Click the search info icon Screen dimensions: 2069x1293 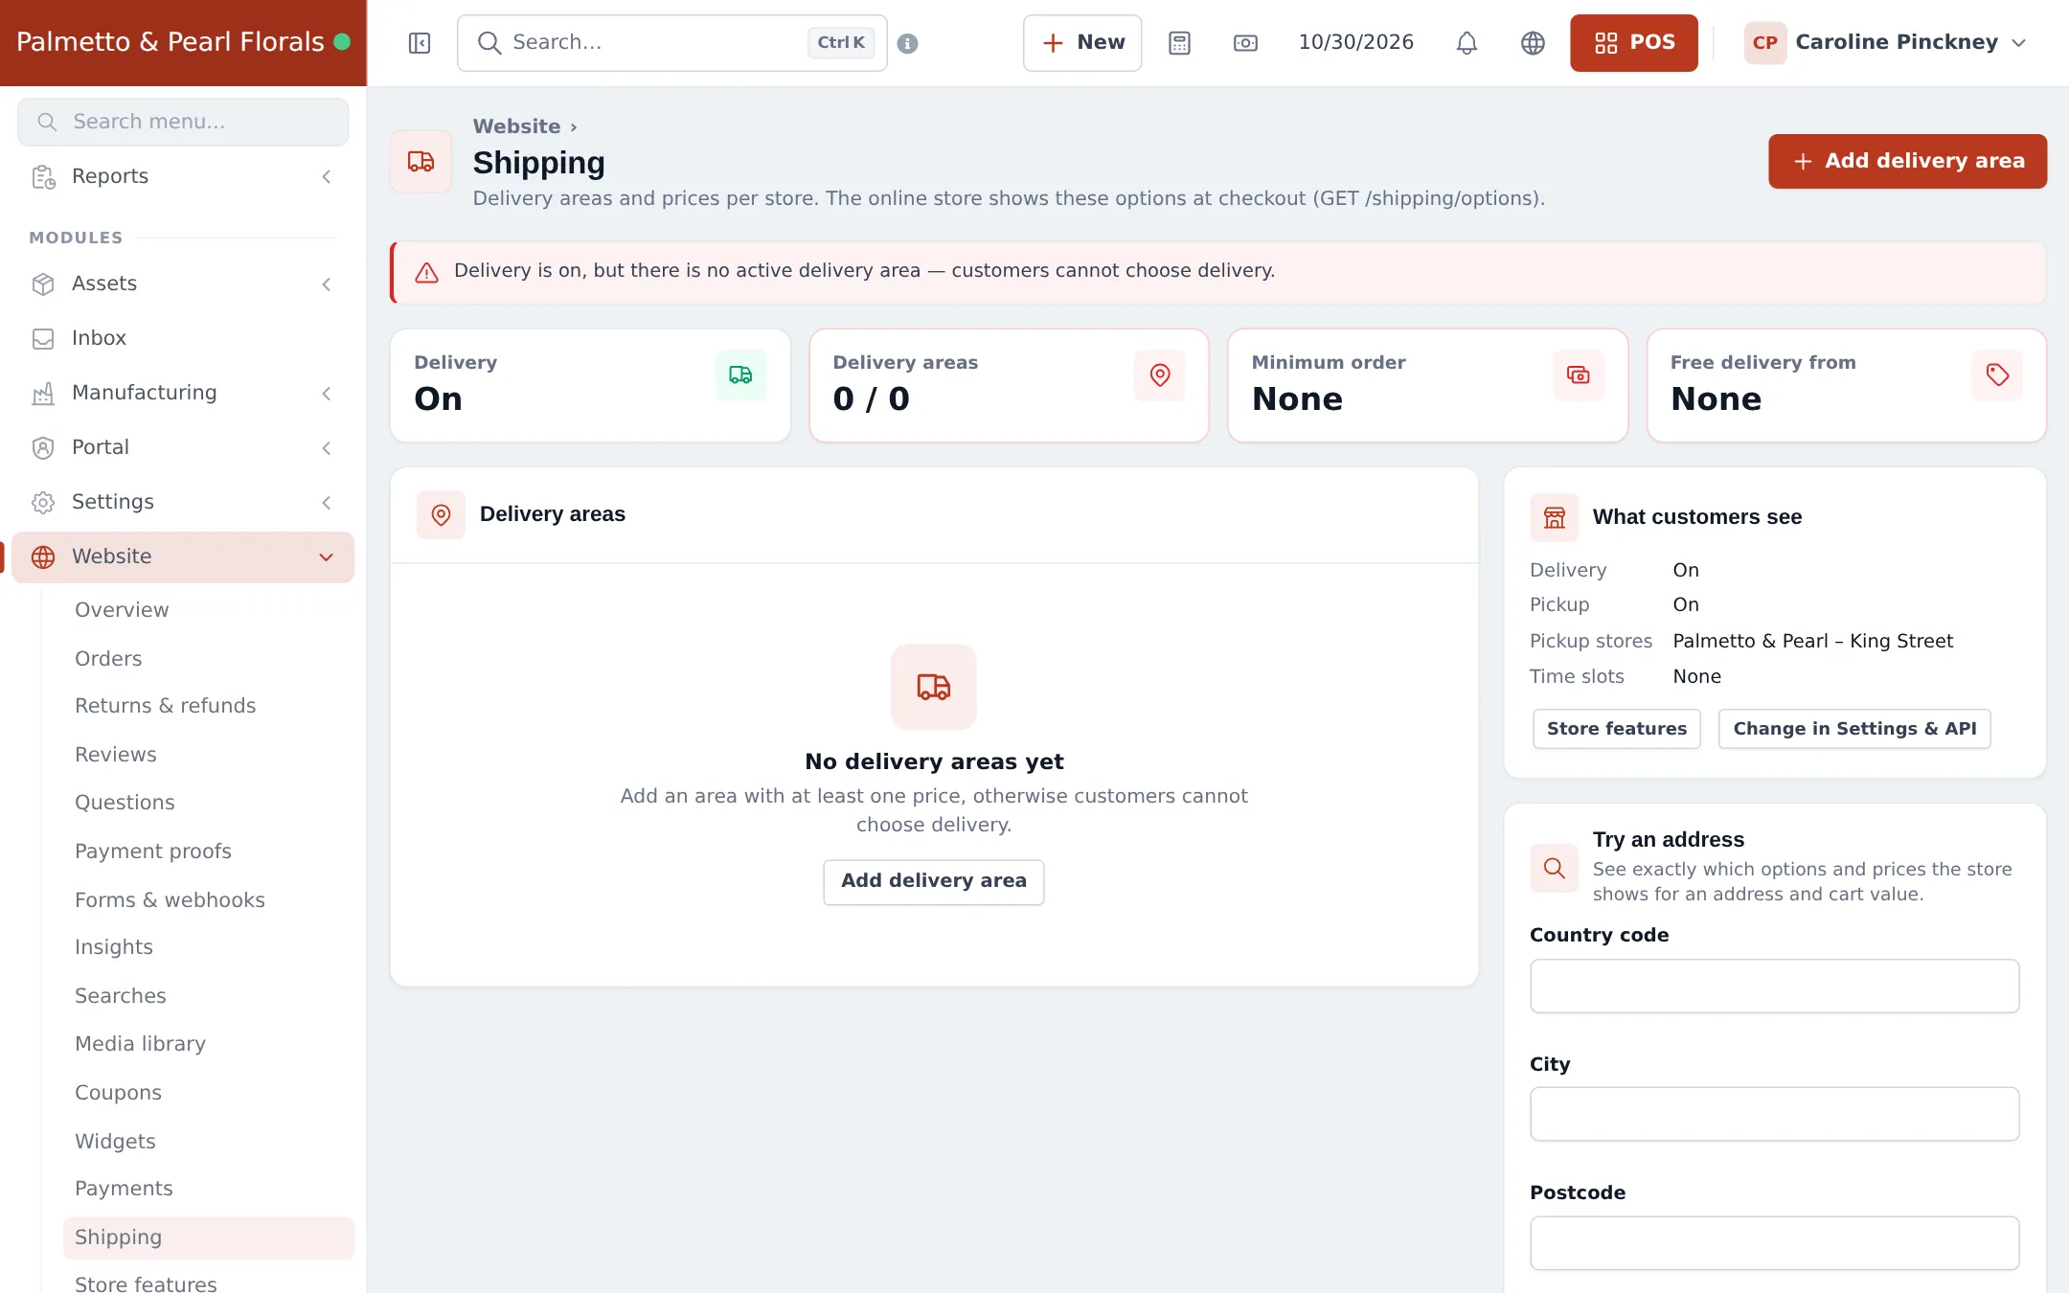(x=907, y=43)
